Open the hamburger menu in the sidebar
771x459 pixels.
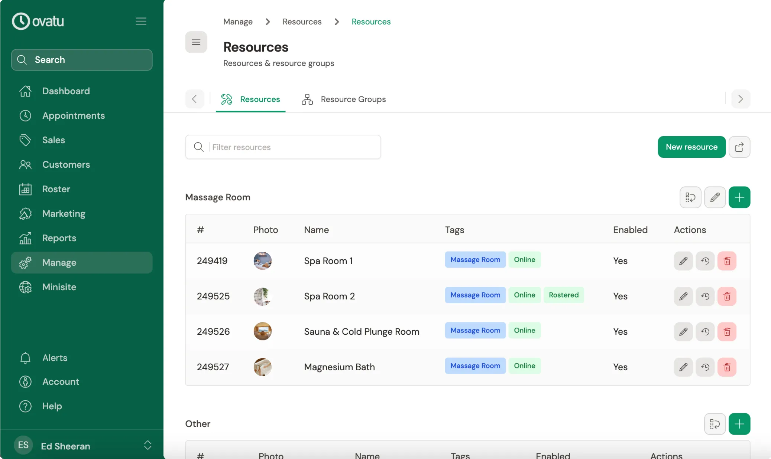[x=141, y=21]
